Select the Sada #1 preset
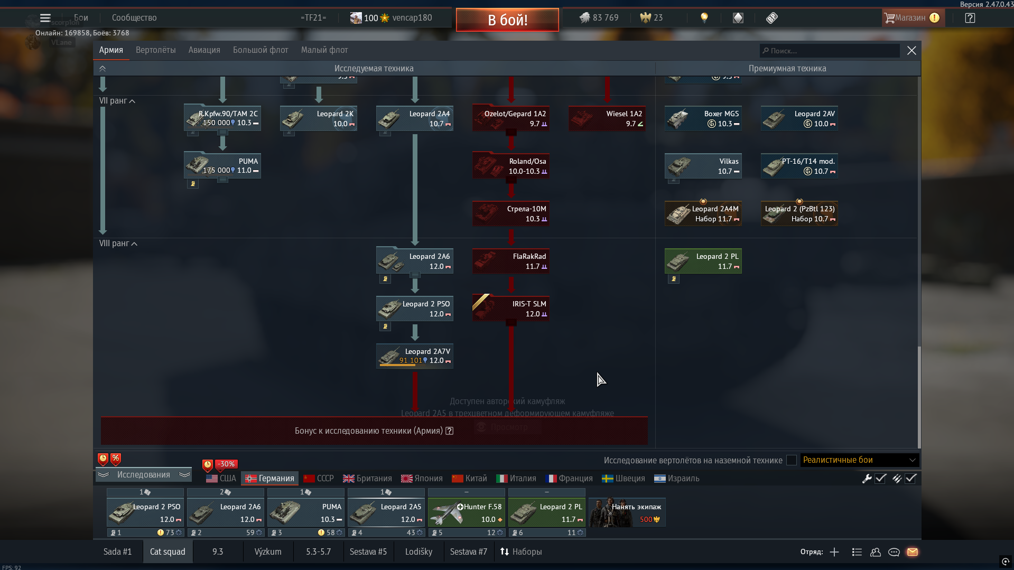The height and width of the screenshot is (570, 1014). 117,552
